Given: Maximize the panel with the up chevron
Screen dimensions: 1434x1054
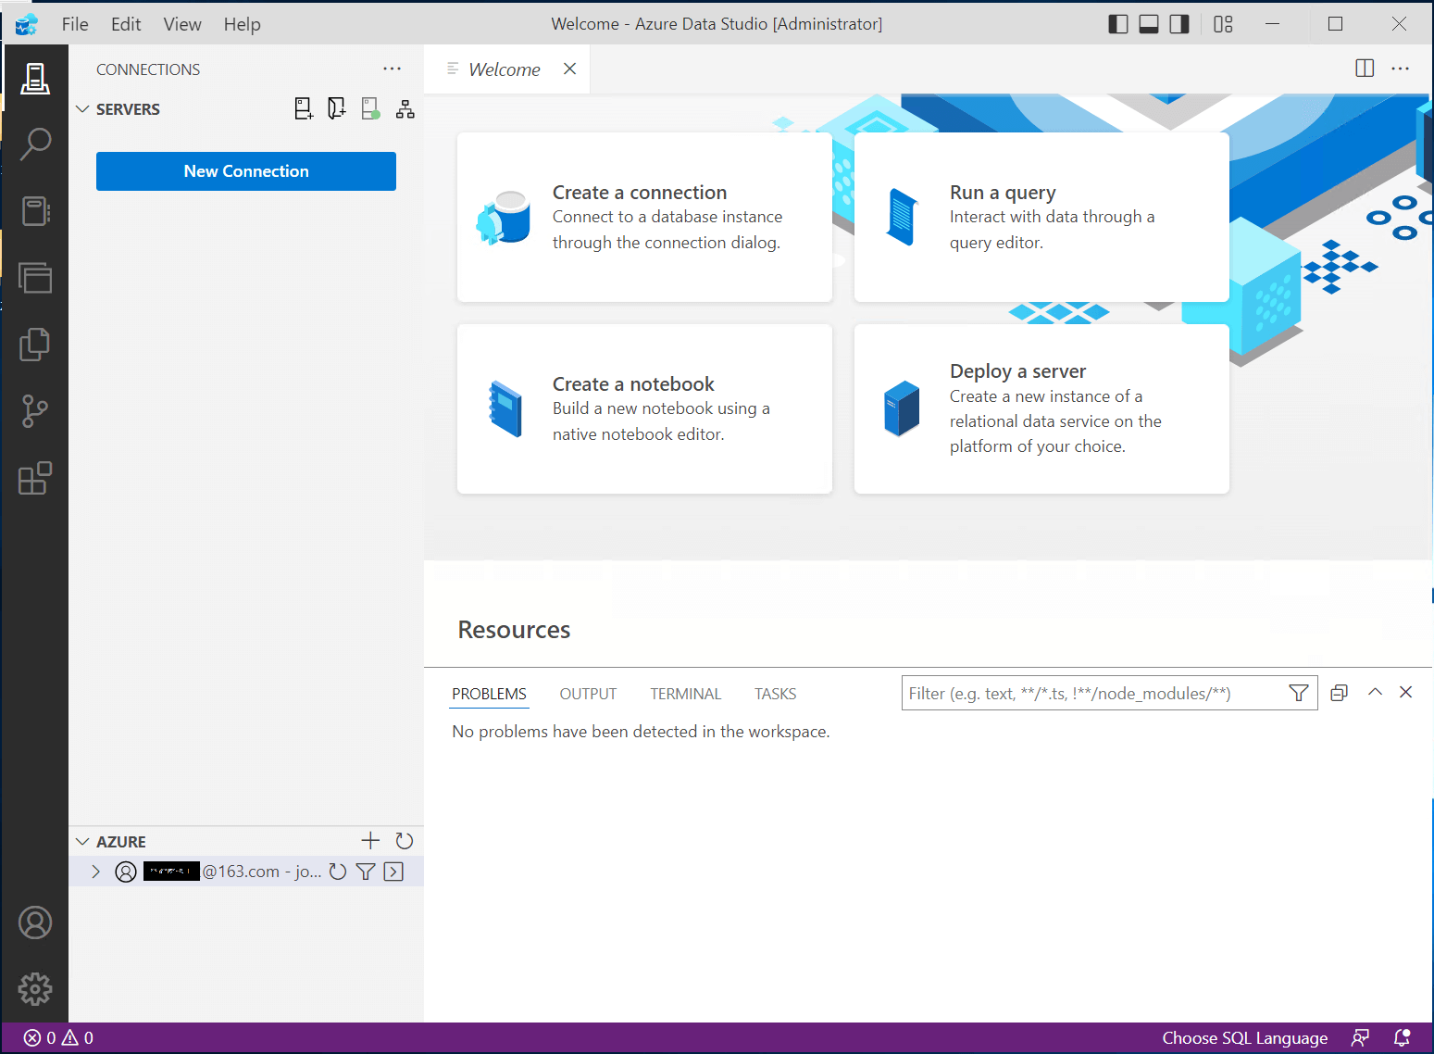Looking at the screenshot, I should [x=1375, y=692].
